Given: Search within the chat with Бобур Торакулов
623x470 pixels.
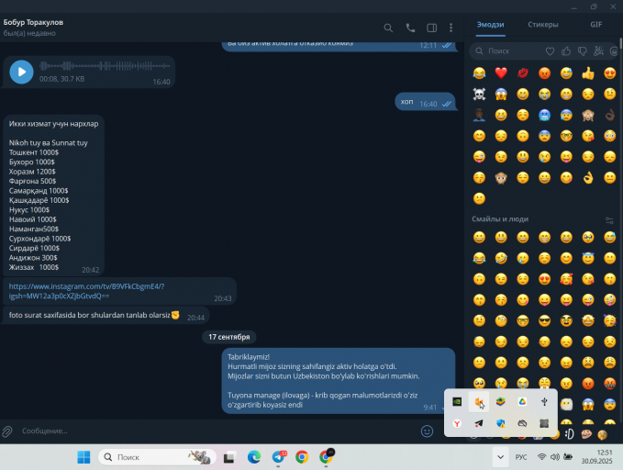Looking at the screenshot, I should pos(388,28).
